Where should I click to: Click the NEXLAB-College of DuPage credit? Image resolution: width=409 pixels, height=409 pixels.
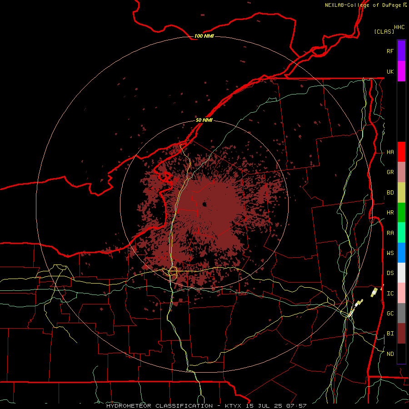[365, 5]
